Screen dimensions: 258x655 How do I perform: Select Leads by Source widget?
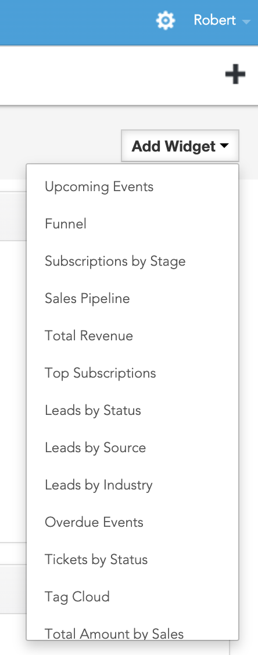click(95, 448)
